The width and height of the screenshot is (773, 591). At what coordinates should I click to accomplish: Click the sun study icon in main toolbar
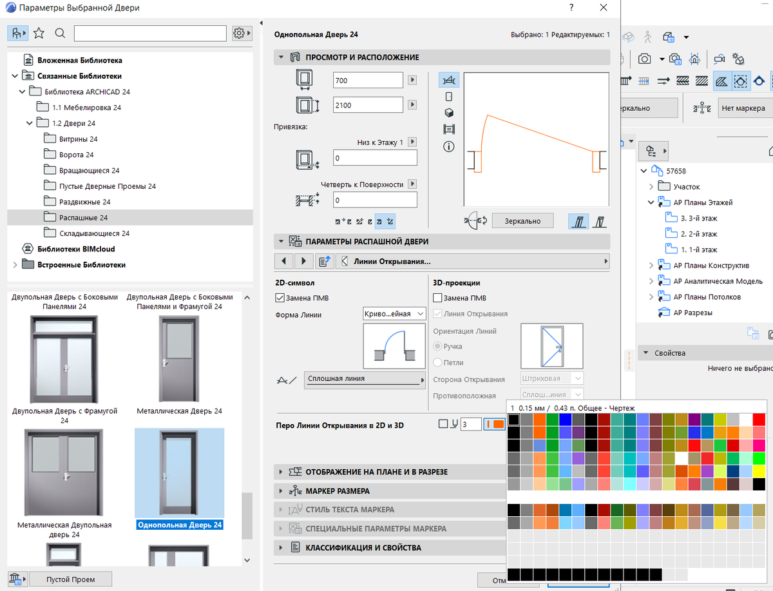738,59
